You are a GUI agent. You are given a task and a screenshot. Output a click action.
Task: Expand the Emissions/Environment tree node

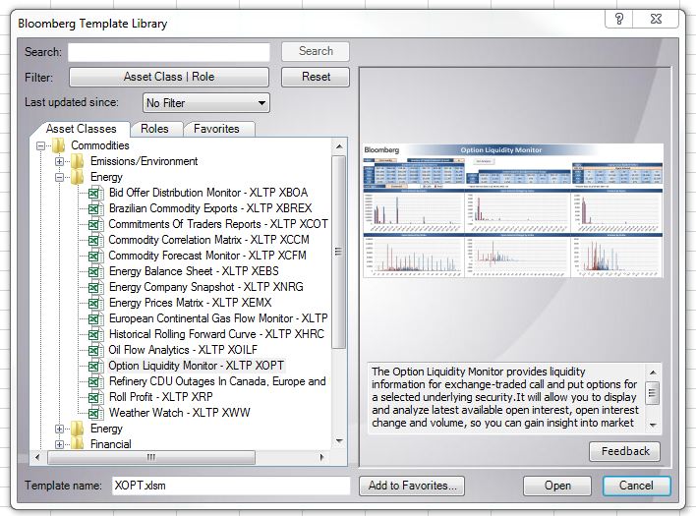point(60,161)
